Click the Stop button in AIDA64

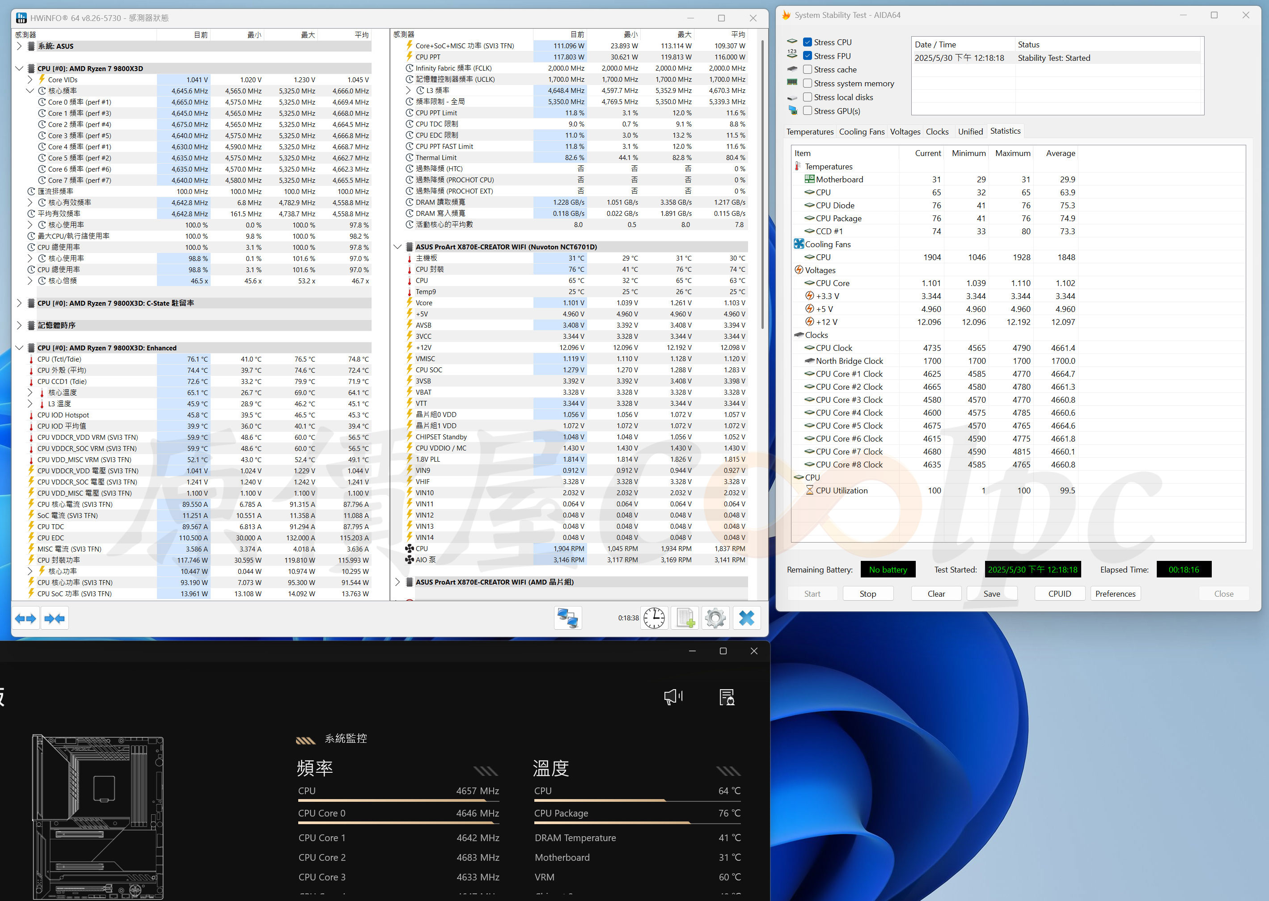867,594
